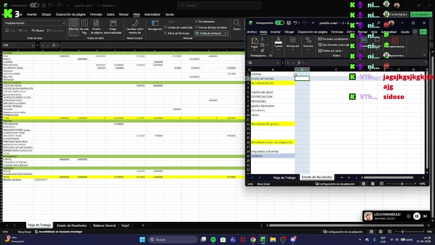
Task: Click undo arrow in front window
Action: pyautogui.click(x=295, y=23)
